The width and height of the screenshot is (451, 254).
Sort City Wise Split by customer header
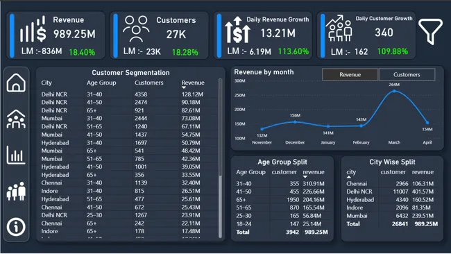point(393,172)
